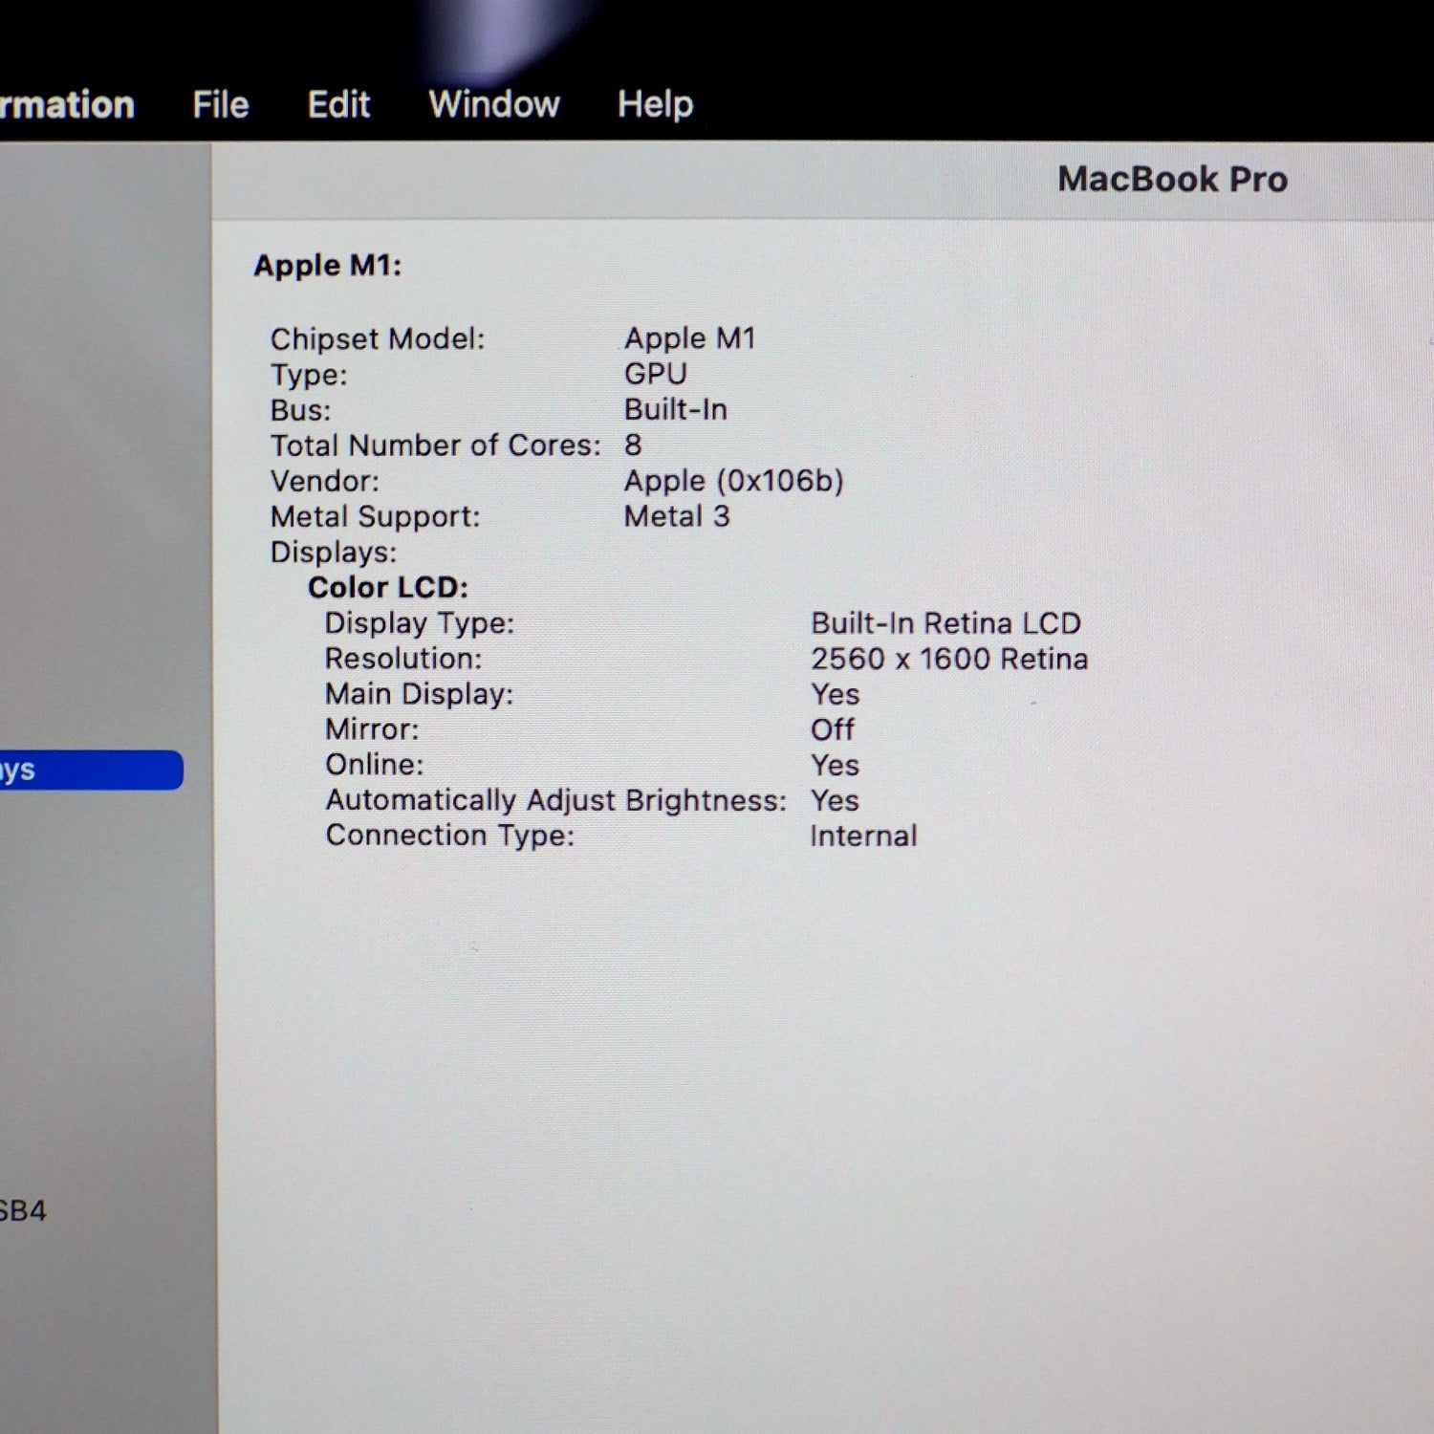Open the File menu
The height and width of the screenshot is (1434, 1434).
click(220, 104)
